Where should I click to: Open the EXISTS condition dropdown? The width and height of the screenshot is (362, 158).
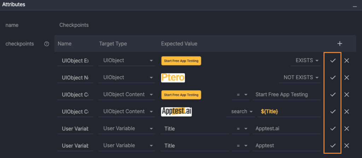tap(307, 61)
